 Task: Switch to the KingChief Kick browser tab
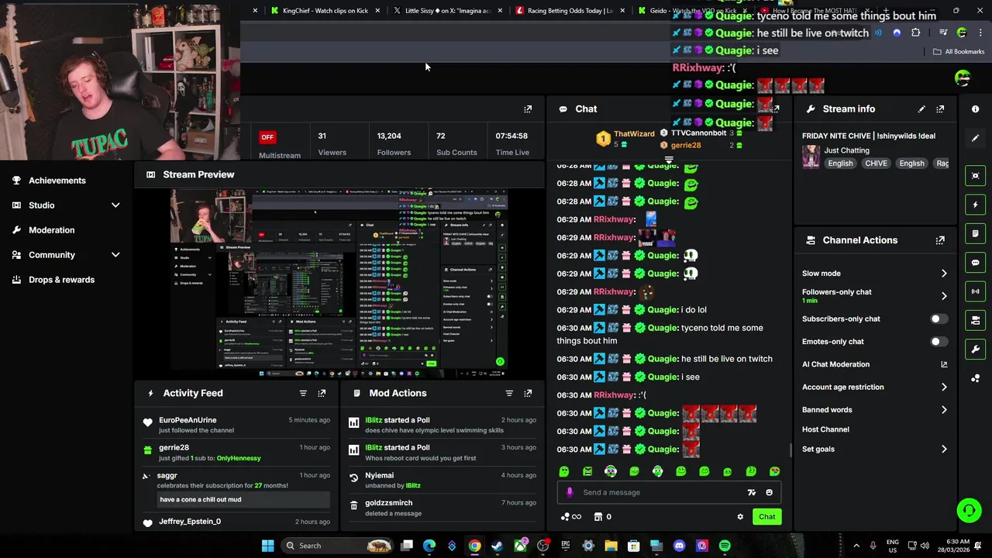(325, 11)
